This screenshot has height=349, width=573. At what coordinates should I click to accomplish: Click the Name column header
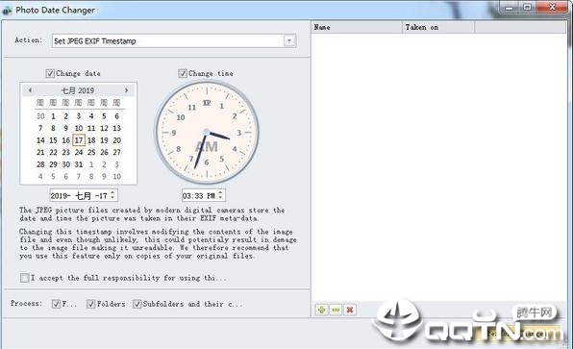tap(357, 27)
